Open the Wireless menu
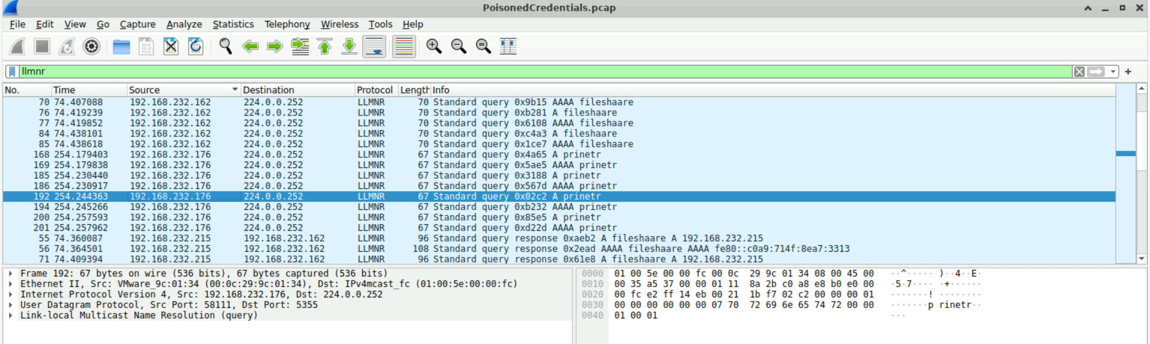The height and width of the screenshot is (344, 1150). pos(339,25)
